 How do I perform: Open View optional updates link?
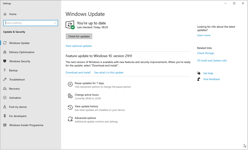(79, 46)
